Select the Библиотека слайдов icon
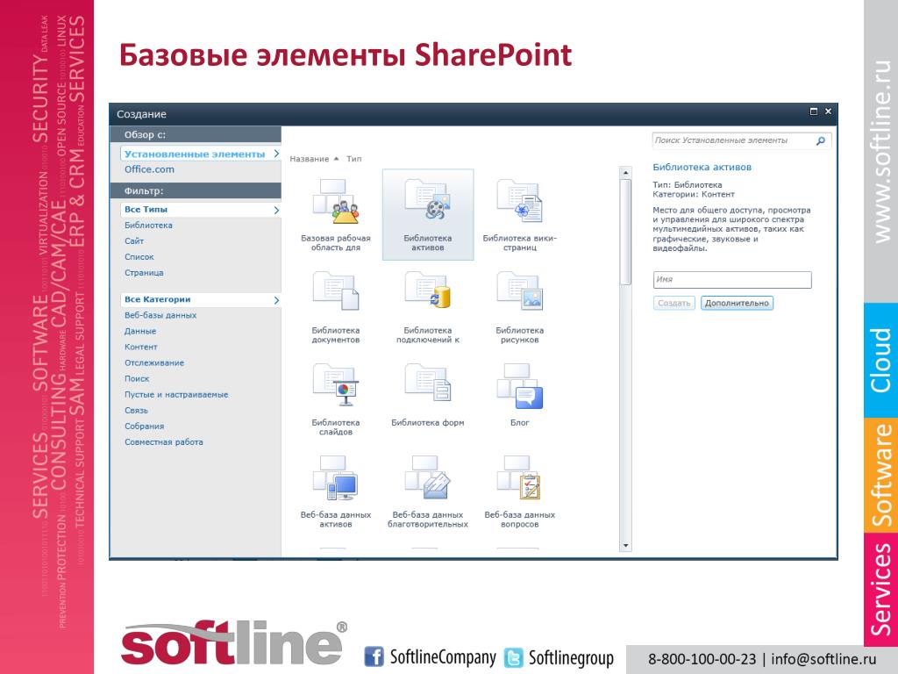The height and width of the screenshot is (674, 898). [336, 385]
